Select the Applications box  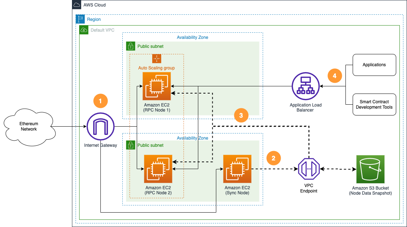click(374, 65)
